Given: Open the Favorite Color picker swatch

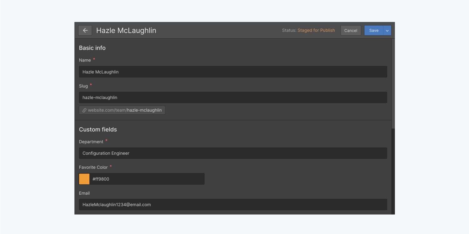Looking at the screenshot, I should 84,179.
